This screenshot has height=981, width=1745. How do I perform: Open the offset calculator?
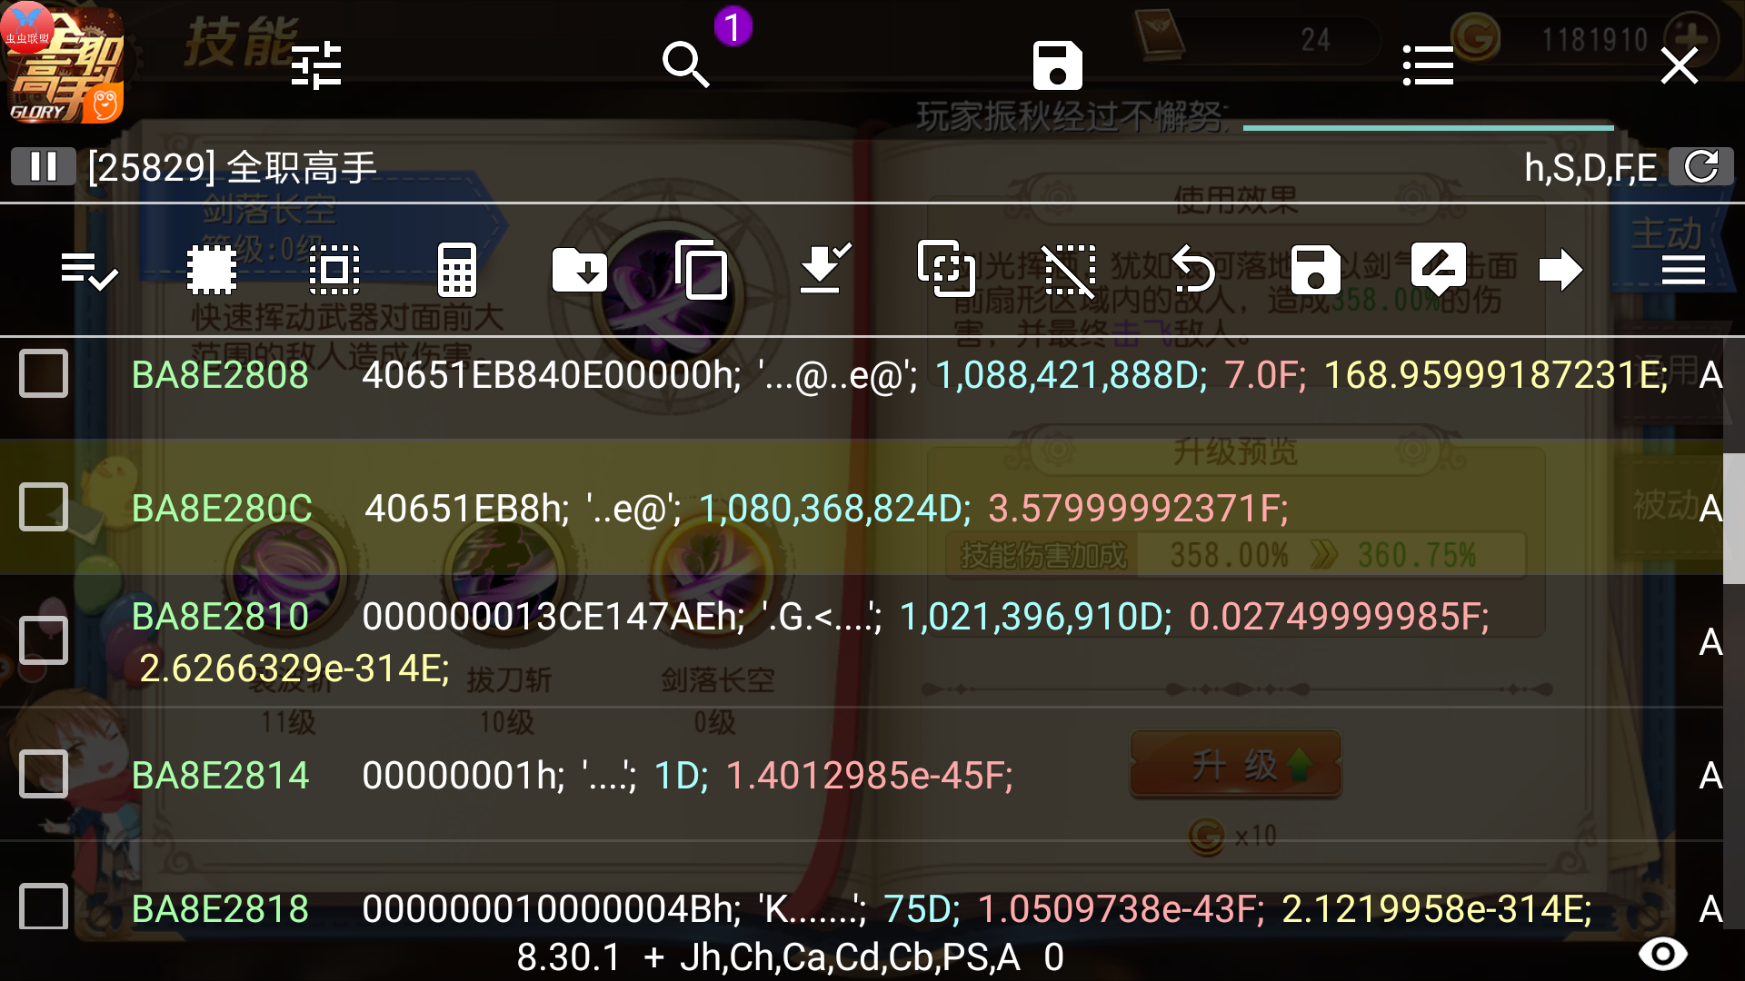pos(457,270)
